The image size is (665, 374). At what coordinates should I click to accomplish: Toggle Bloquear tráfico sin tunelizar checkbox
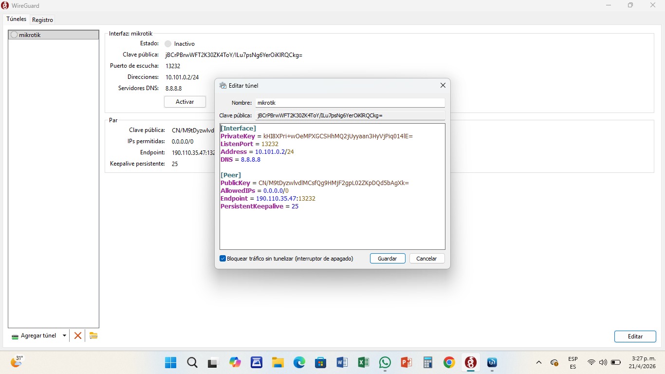pyautogui.click(x=223, y=259)
